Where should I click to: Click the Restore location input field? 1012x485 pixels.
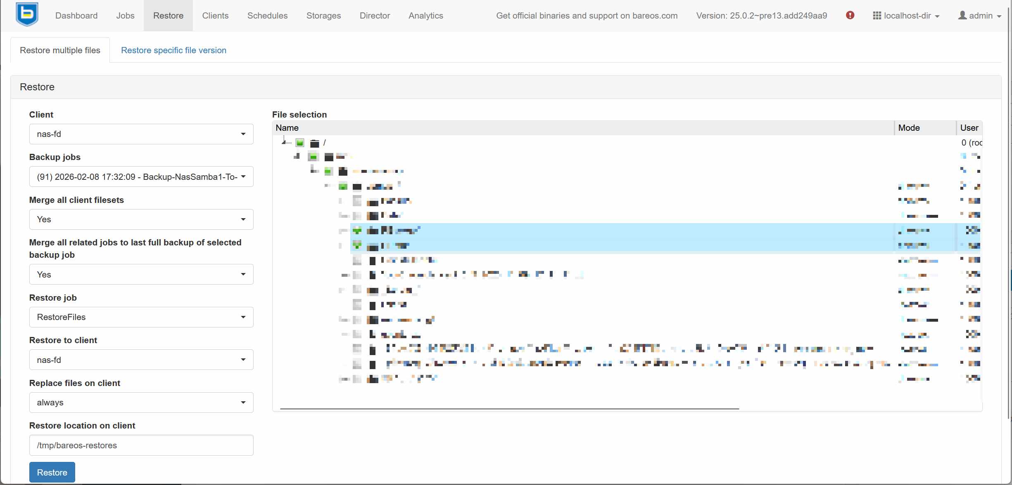tap(141, 445)
